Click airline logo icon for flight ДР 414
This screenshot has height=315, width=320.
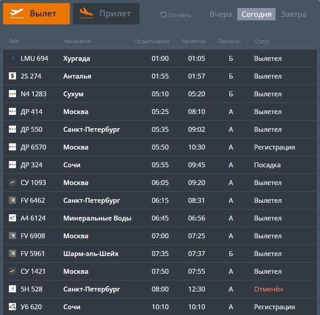(x=12, y=112)
